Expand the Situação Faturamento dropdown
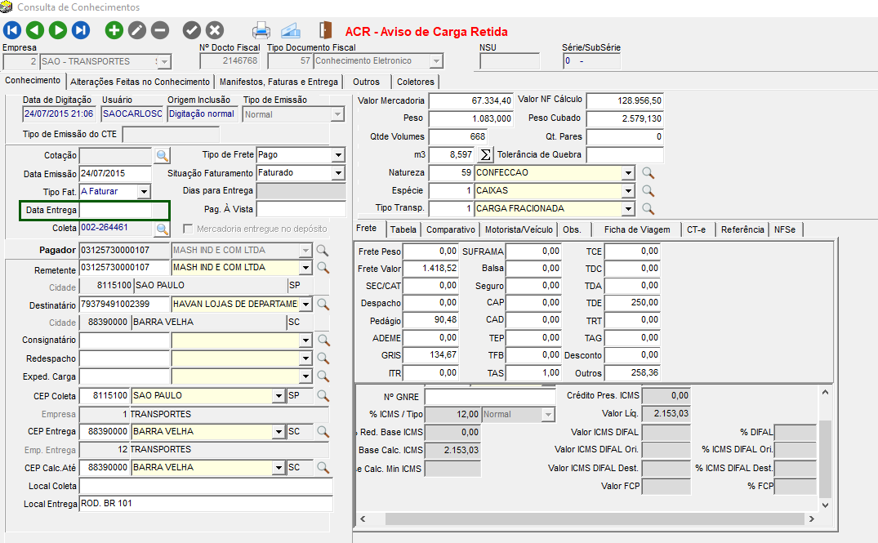The image size is (878, 543). [x=338, y=173]
